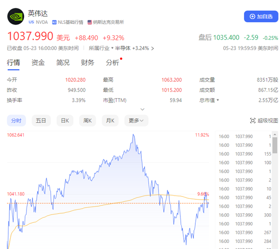The height and width of the screenshot is (249, 279).
Task: Select the 分时 chart period
Action: (x=16, y=120)
